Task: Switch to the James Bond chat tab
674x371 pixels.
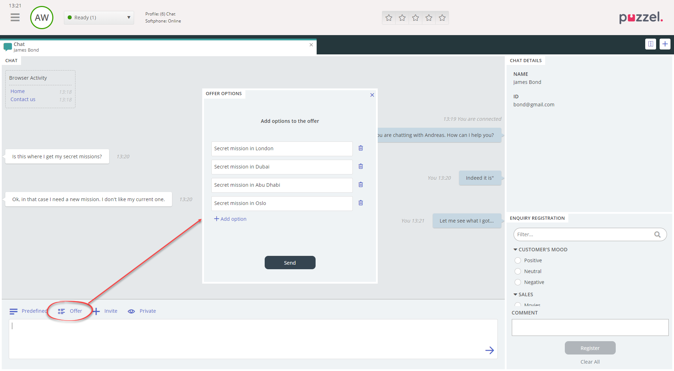Action: (26, 47)
